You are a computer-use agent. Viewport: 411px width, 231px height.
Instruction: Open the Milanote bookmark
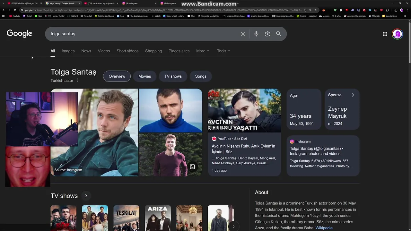point(374,16)
